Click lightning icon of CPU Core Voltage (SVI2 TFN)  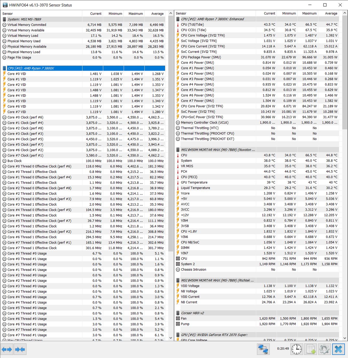pyautogui.click(x=178, y=35)
